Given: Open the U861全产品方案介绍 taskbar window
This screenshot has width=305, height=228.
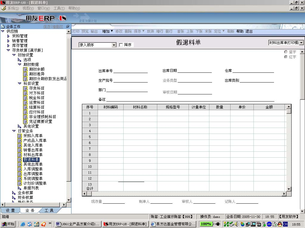Looking at the screenshot, I should click(x=78, y=224).
